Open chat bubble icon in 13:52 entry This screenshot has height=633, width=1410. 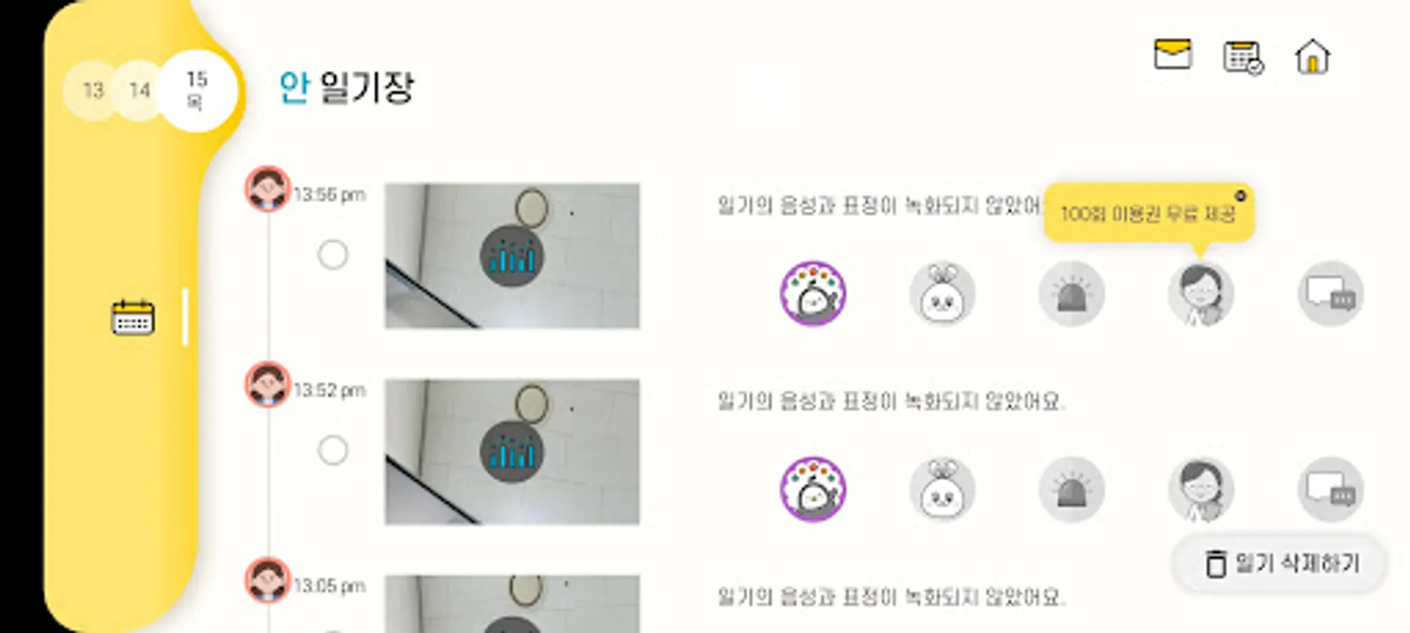1330,490
